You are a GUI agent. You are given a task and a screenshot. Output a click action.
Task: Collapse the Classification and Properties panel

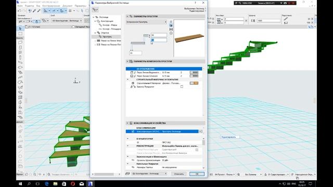coord(127,123)
